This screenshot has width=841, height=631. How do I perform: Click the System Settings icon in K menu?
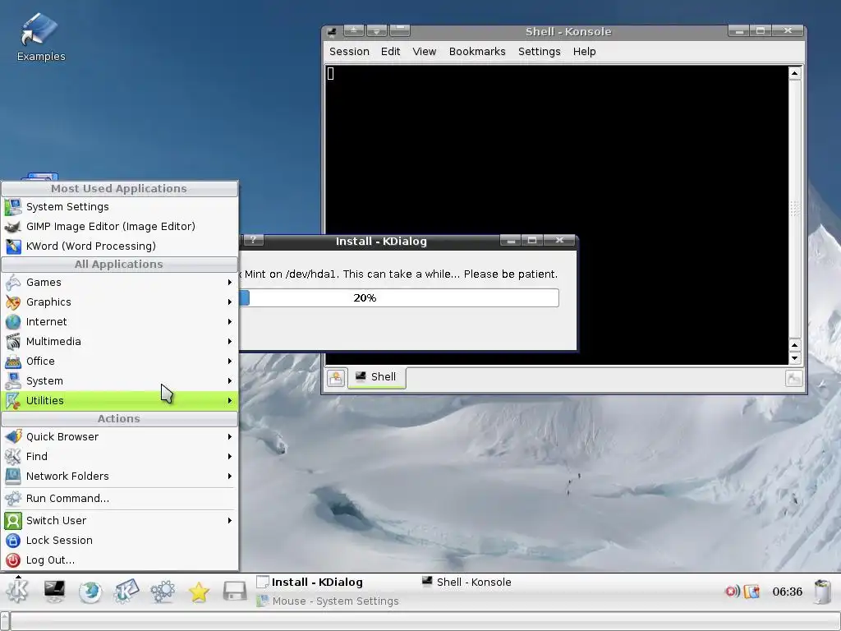pyautogui.click(x=13, y=206)
